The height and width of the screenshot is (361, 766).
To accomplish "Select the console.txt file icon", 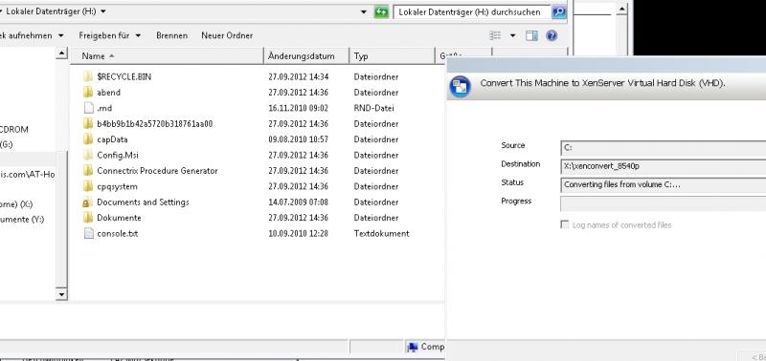I will 88,233.
